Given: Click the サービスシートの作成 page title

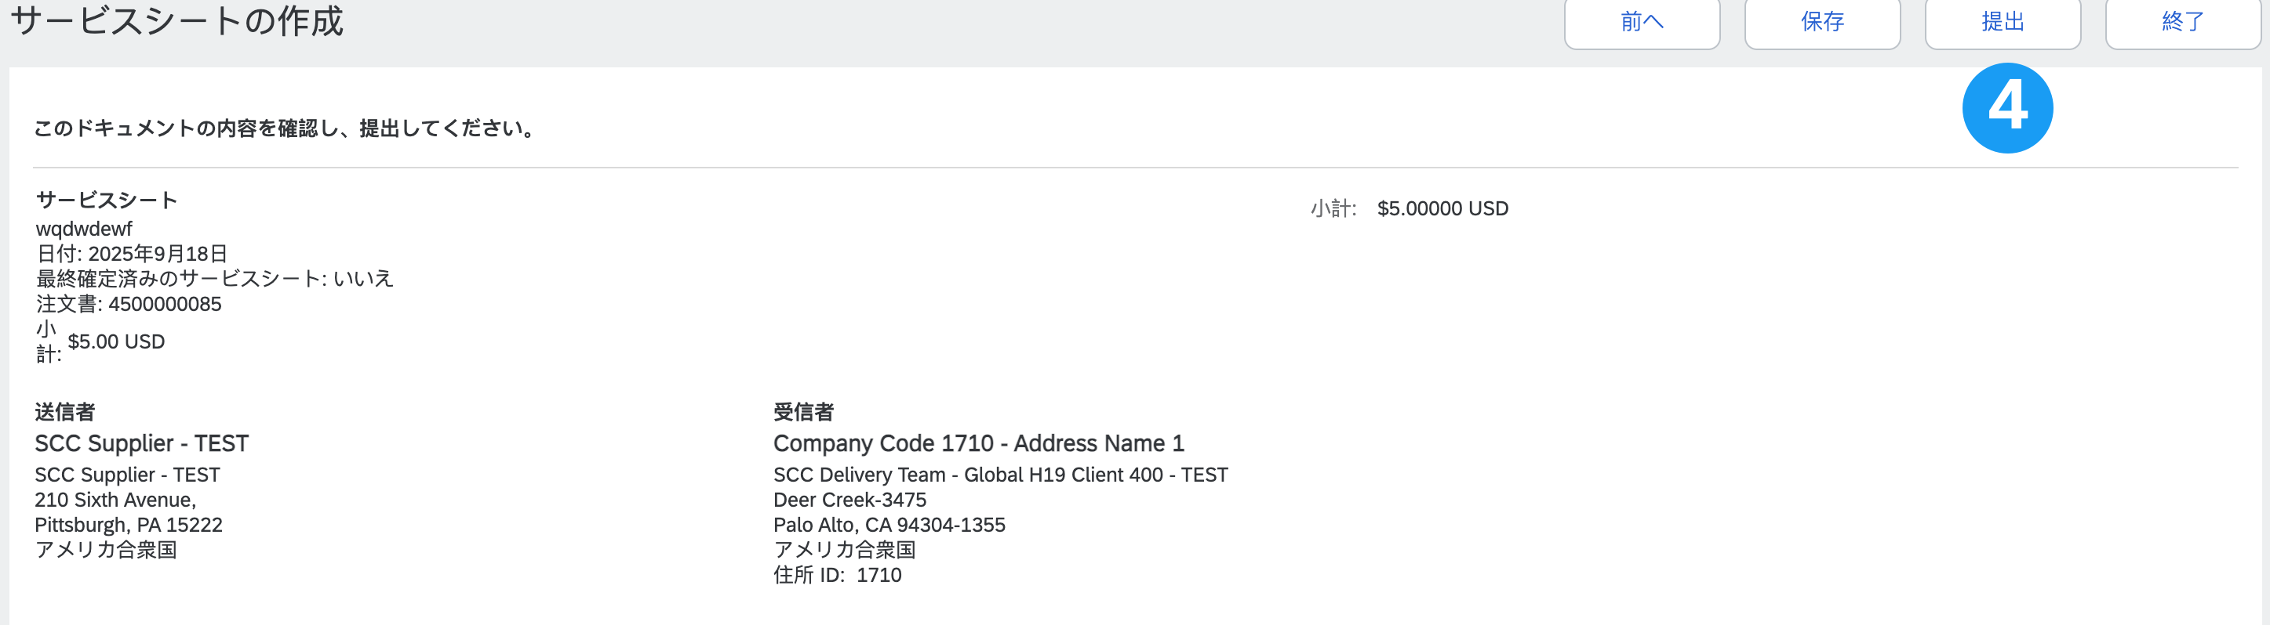Looking at the screenshot, I should click(176, 20).
